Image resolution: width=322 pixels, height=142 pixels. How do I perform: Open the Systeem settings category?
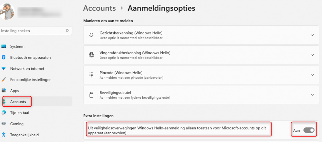tap(17, 47)
